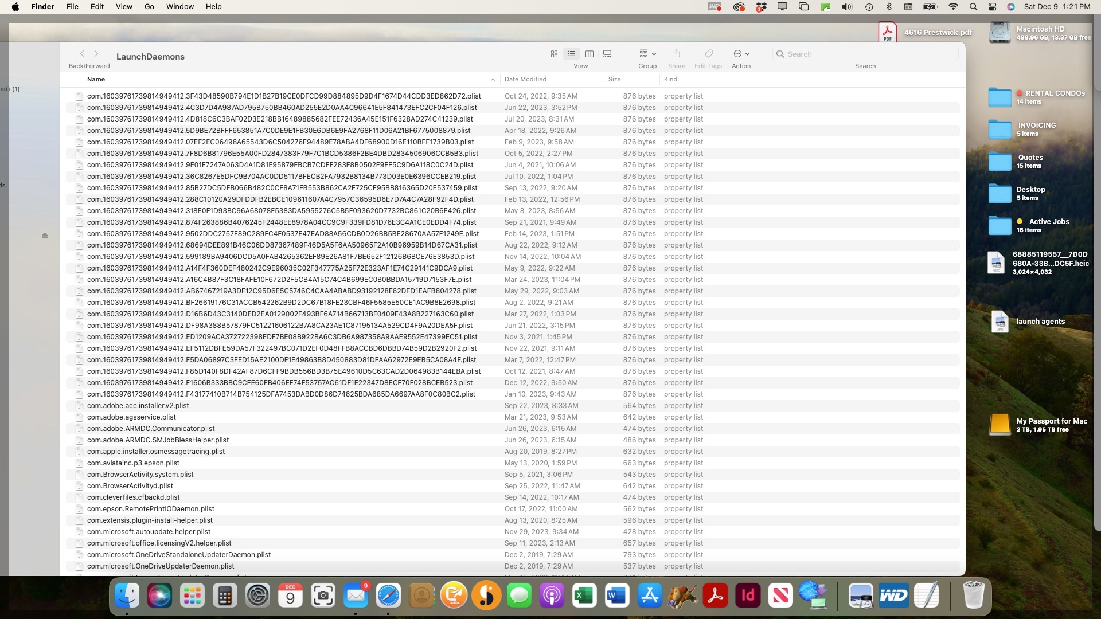Open Macintosh HD drive icon

(x=1000, y=33)
